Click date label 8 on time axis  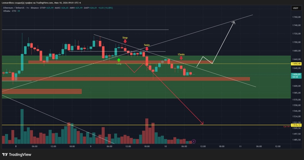point(16,147)
